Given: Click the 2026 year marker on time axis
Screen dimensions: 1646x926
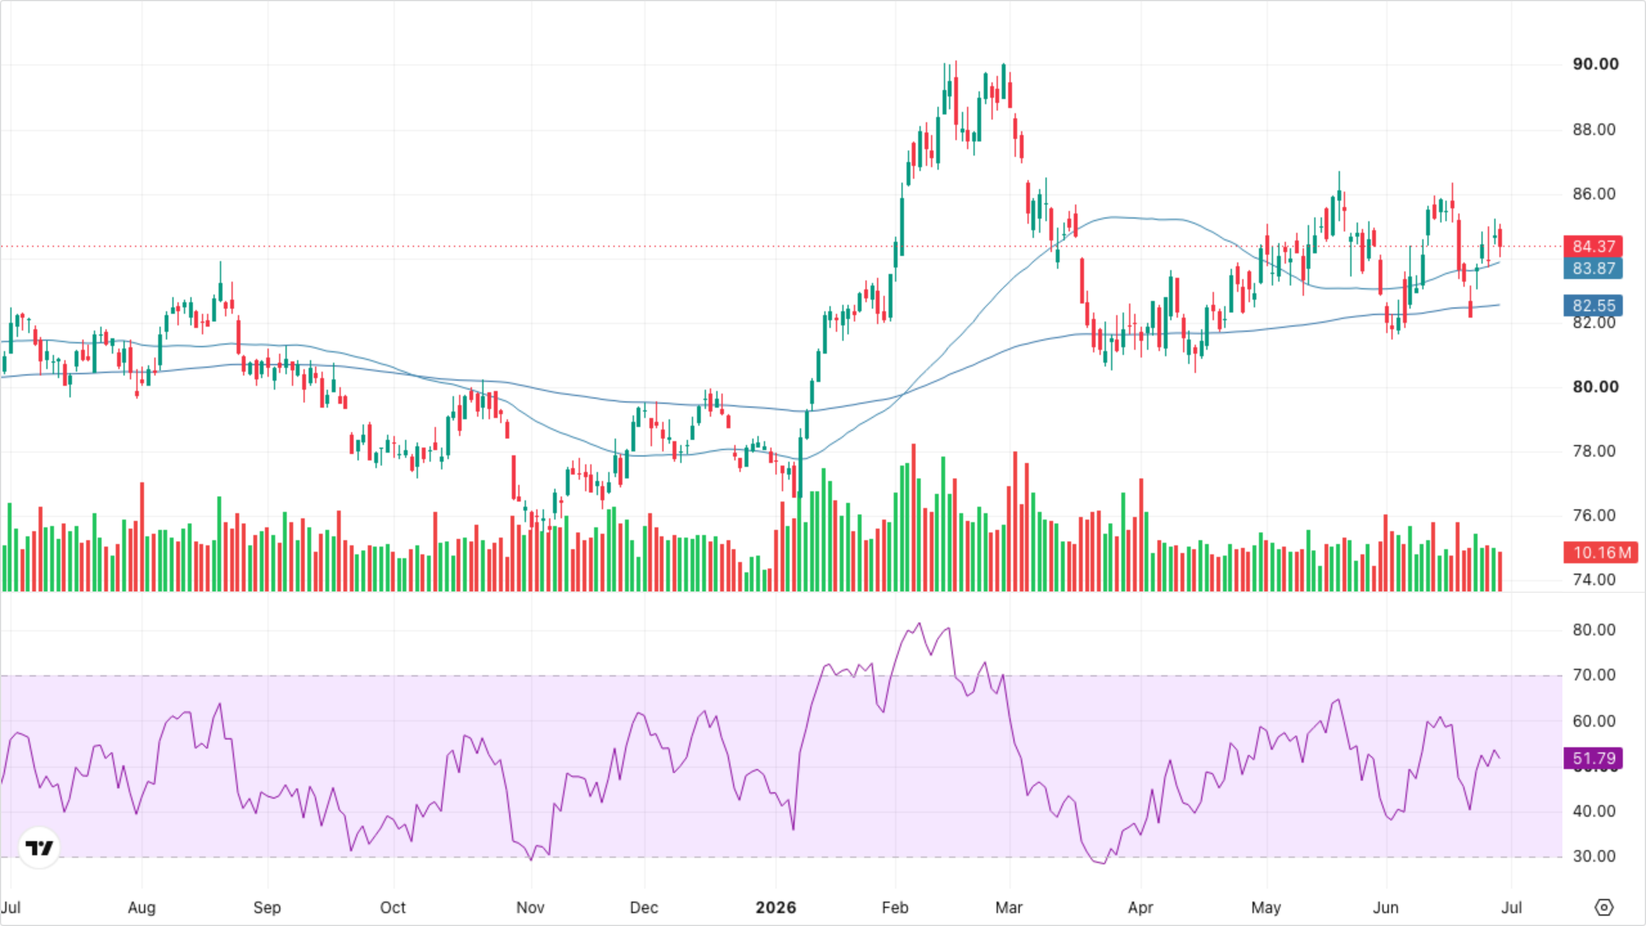Looking at the screenshot, I should tap(775, 907).
